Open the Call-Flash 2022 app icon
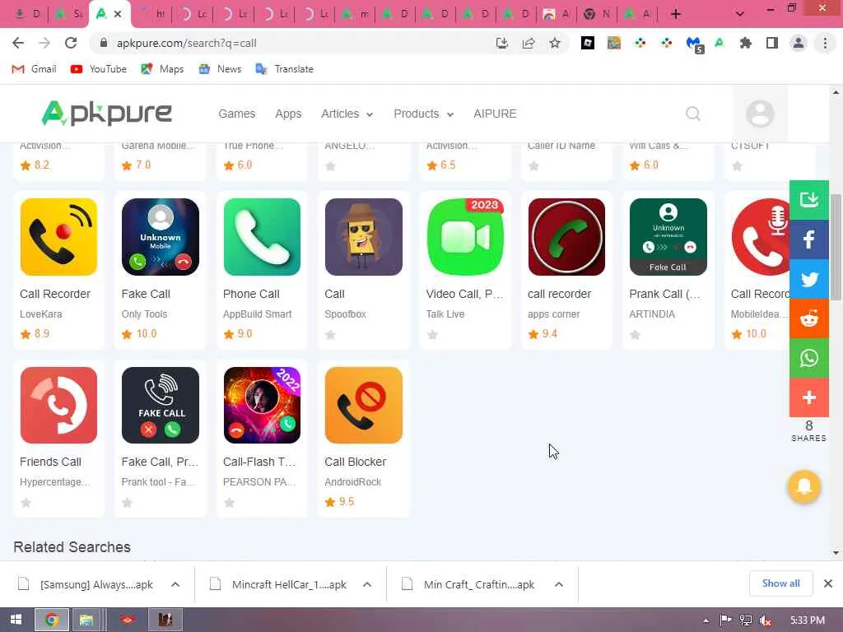 tap(262, 405)
